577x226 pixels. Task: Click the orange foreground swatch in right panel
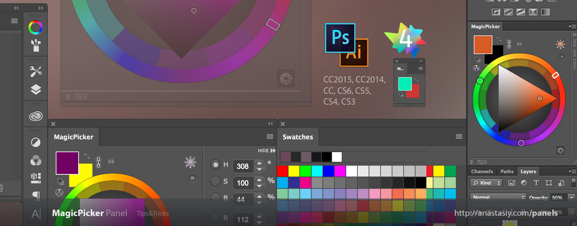(x=483, y=45)
